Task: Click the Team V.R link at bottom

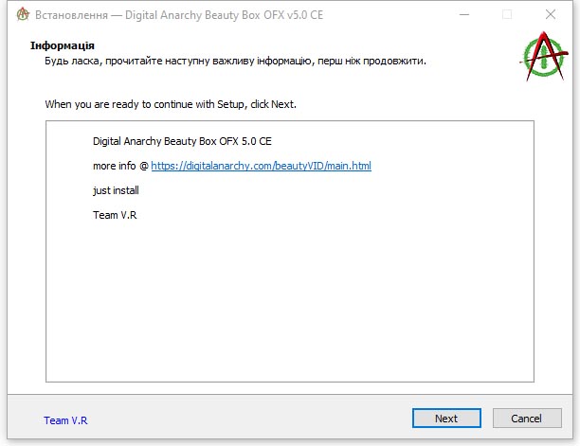Action: (x=65, y=420)
